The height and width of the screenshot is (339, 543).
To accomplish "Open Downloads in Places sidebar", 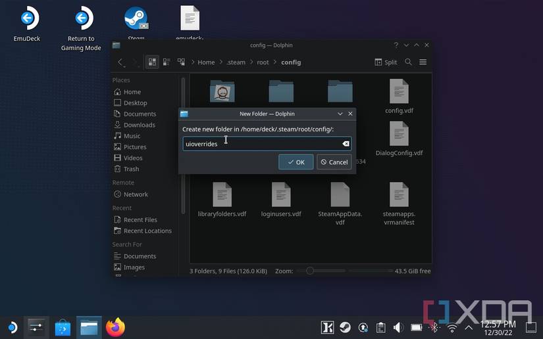I will click(x=139, y=125).
